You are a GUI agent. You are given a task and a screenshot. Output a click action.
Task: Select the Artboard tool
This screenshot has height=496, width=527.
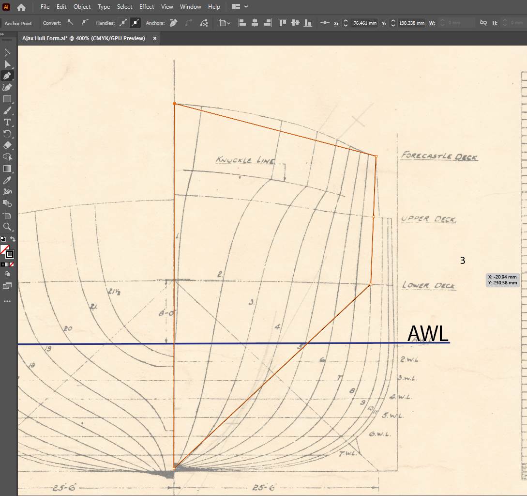click(x=7, y=215)
